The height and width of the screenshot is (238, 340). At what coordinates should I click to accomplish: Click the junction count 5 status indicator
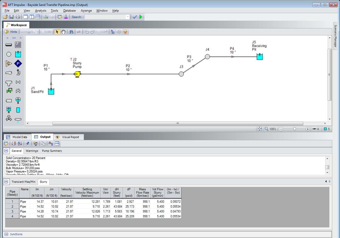coord(327,129)
